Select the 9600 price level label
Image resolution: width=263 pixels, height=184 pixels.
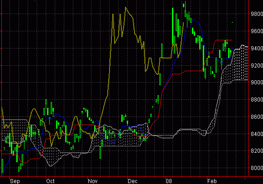click(x=257, y=31)
